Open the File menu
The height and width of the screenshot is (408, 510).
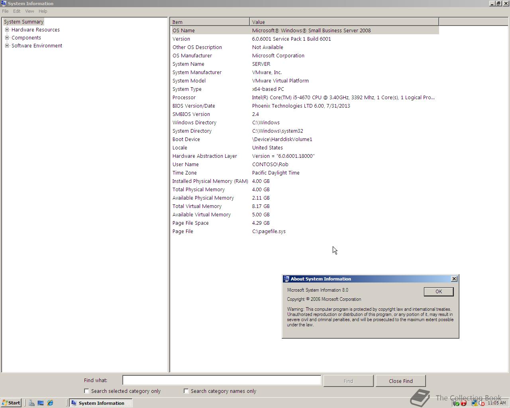[5, 11]
